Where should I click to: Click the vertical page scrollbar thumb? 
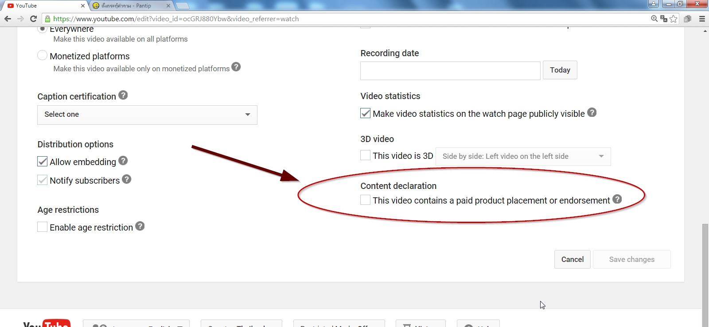[x=705, y=275]
